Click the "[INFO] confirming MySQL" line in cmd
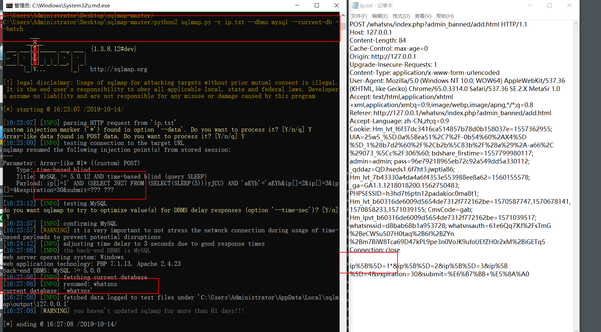601x332 pixels. click(60, 224)
